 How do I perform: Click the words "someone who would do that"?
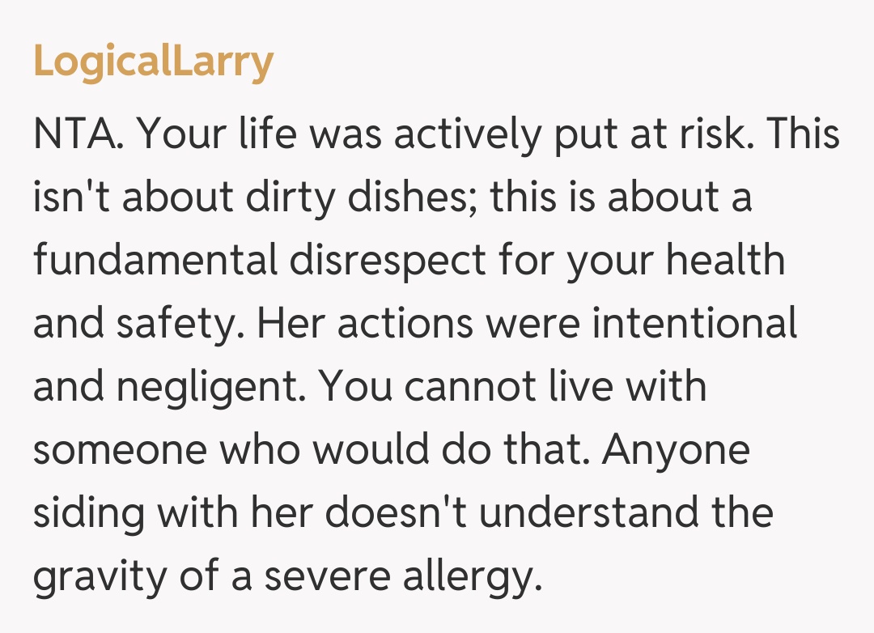300,450
